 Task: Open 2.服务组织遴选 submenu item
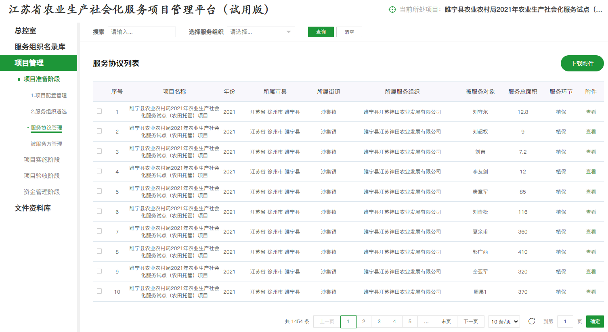coord(48,111)
